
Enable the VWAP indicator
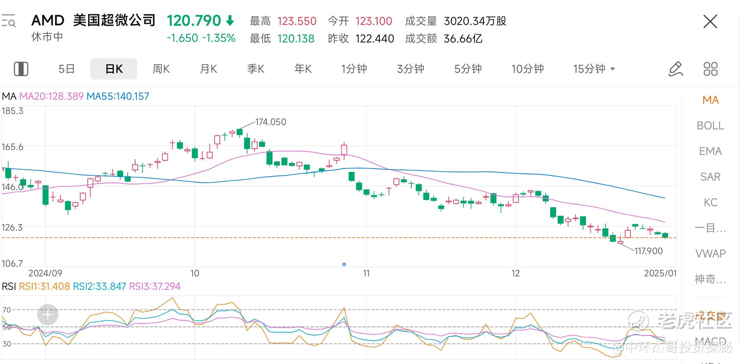point(711,253)
